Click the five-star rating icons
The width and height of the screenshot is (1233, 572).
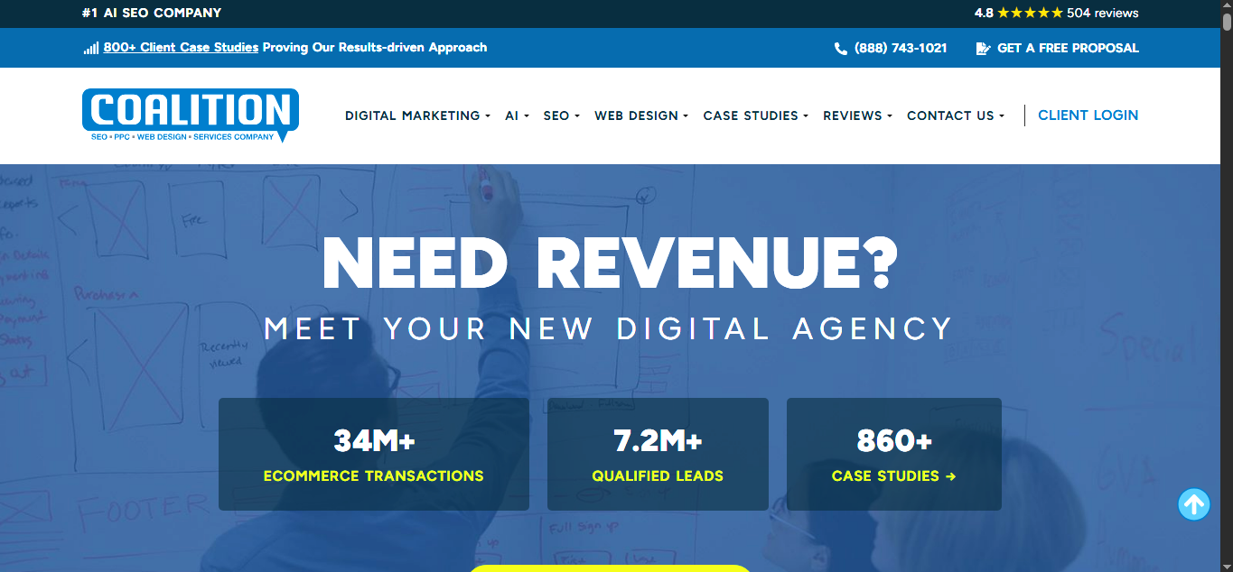(1031, 14)
